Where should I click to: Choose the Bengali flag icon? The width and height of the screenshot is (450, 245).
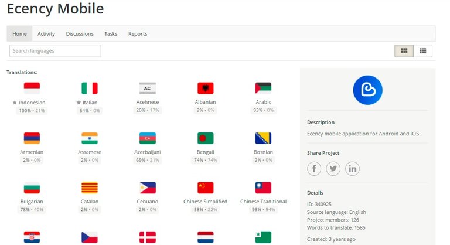[x=206, y=138]
